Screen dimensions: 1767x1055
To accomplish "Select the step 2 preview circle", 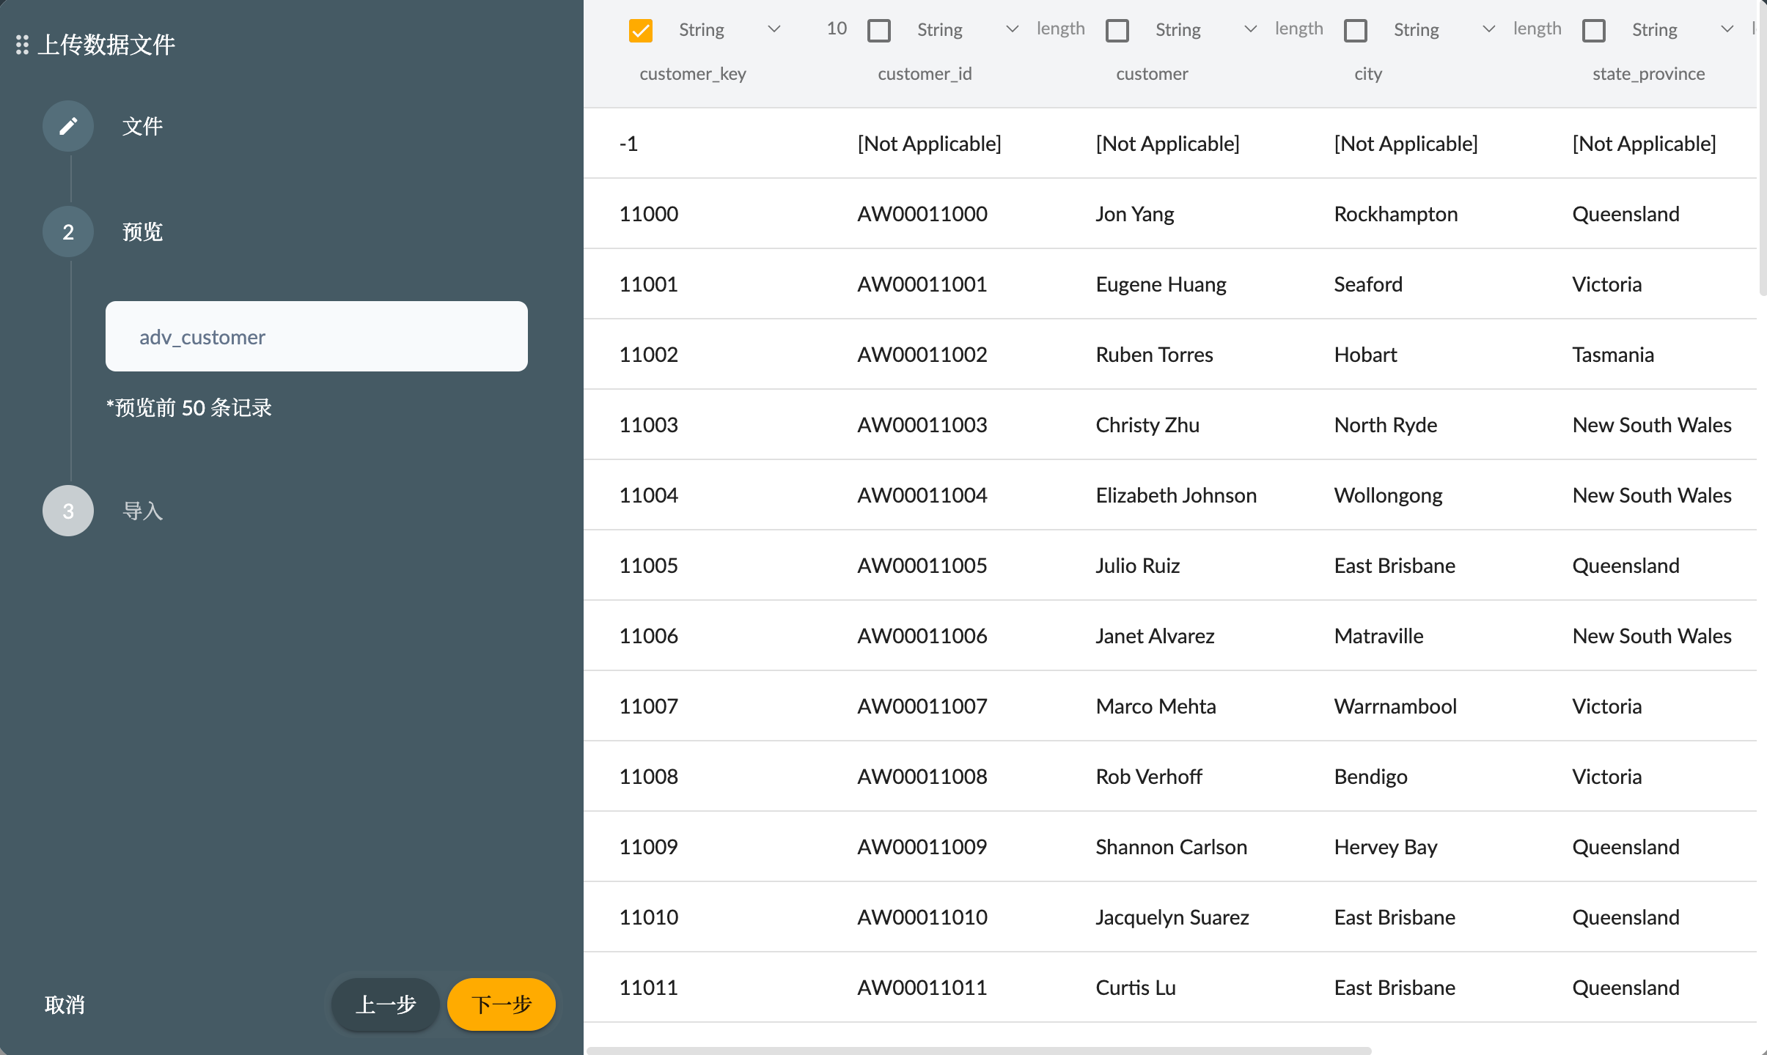I will tap(68, 232).
